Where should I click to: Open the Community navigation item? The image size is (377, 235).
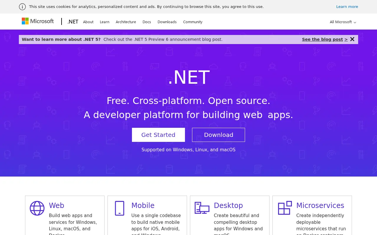193,22
